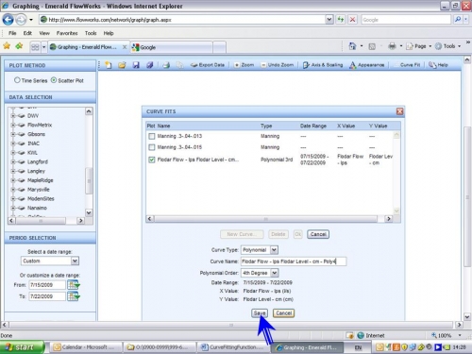Open the address bar history dropdown
The width and height of the screenshot is (472, 354).
pyautogui.click(x=329, y=20)
